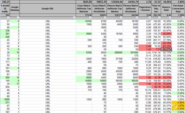Viewport: 185px width, 113px height.
Task: Open filter arrow under Phrase Match AdWords Worldwide
Action: click(137, 18)
